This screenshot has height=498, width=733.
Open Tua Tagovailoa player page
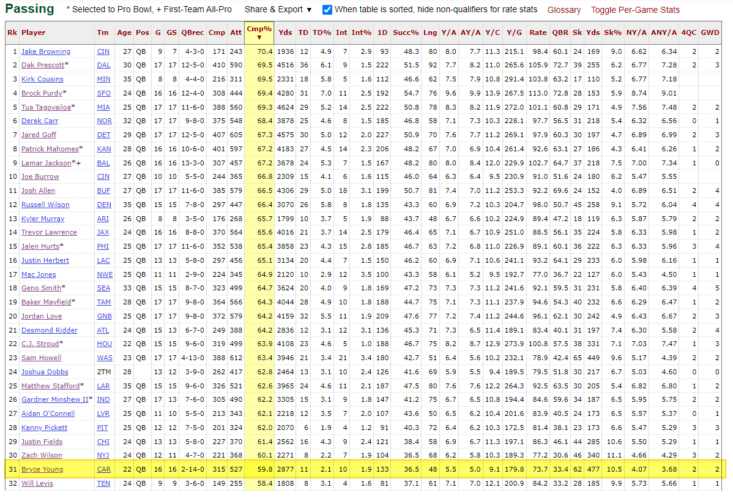tap(47, 107)
